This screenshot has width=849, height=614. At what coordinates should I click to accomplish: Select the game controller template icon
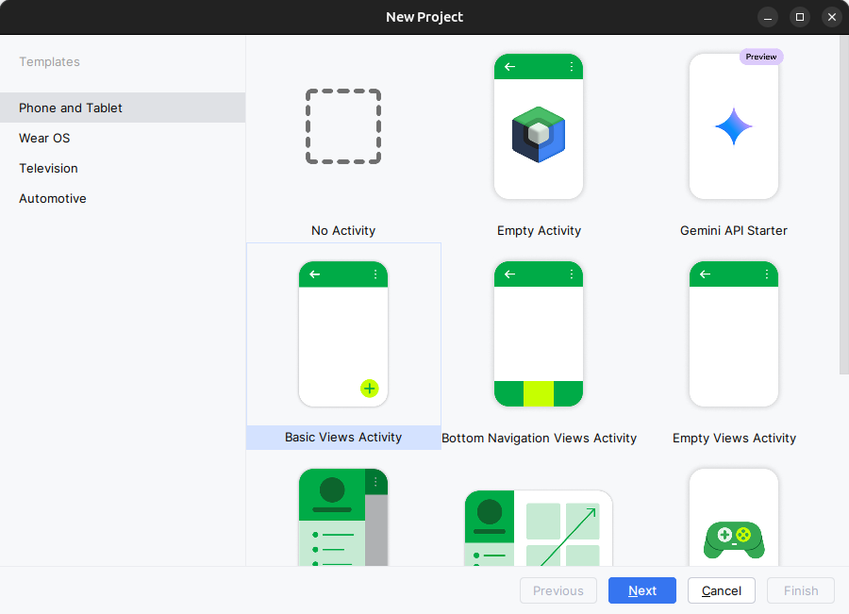tap(734, 538)
